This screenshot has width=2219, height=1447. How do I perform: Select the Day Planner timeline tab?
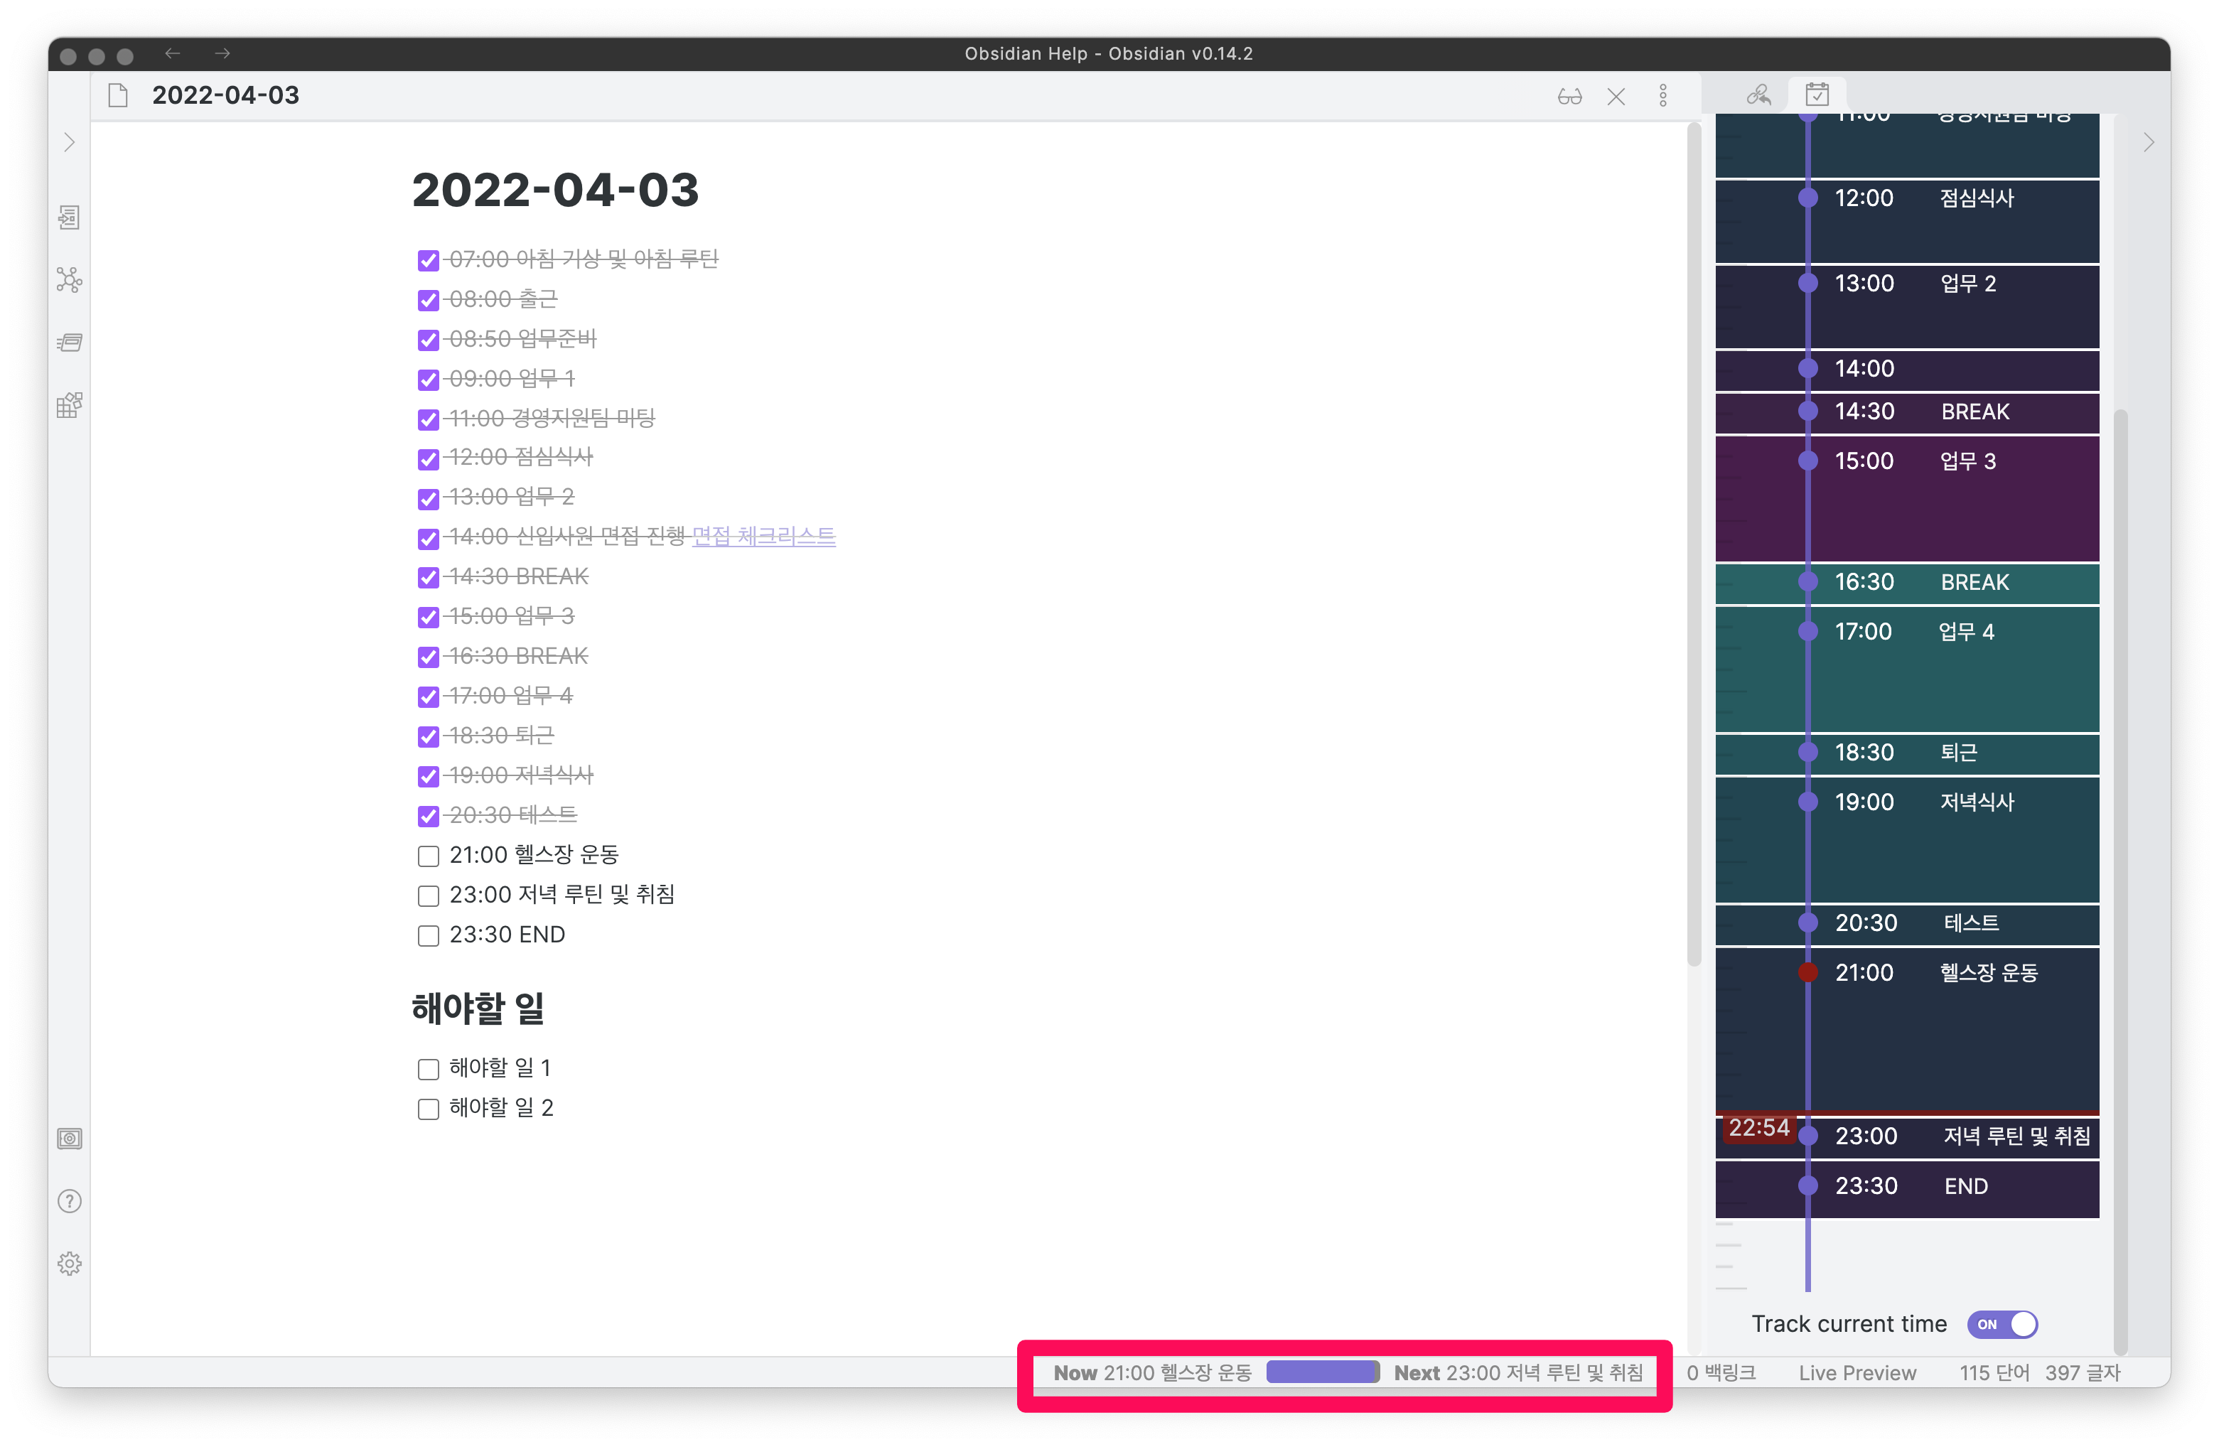[x=1816, y=95]
